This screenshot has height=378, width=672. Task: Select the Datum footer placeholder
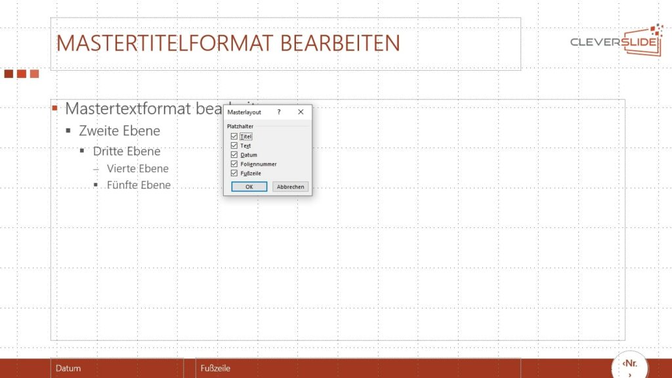pyautogui.click(x=117, y=368)
